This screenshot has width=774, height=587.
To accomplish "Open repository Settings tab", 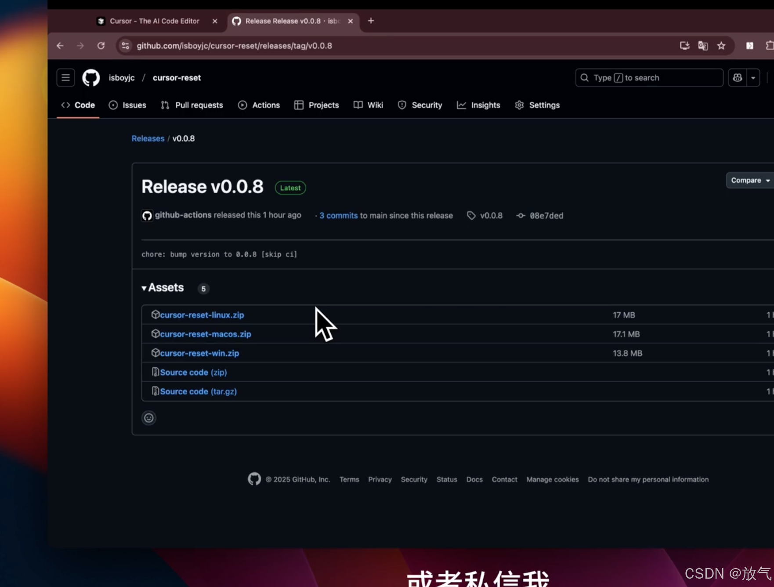I will [x=537, y=105].
